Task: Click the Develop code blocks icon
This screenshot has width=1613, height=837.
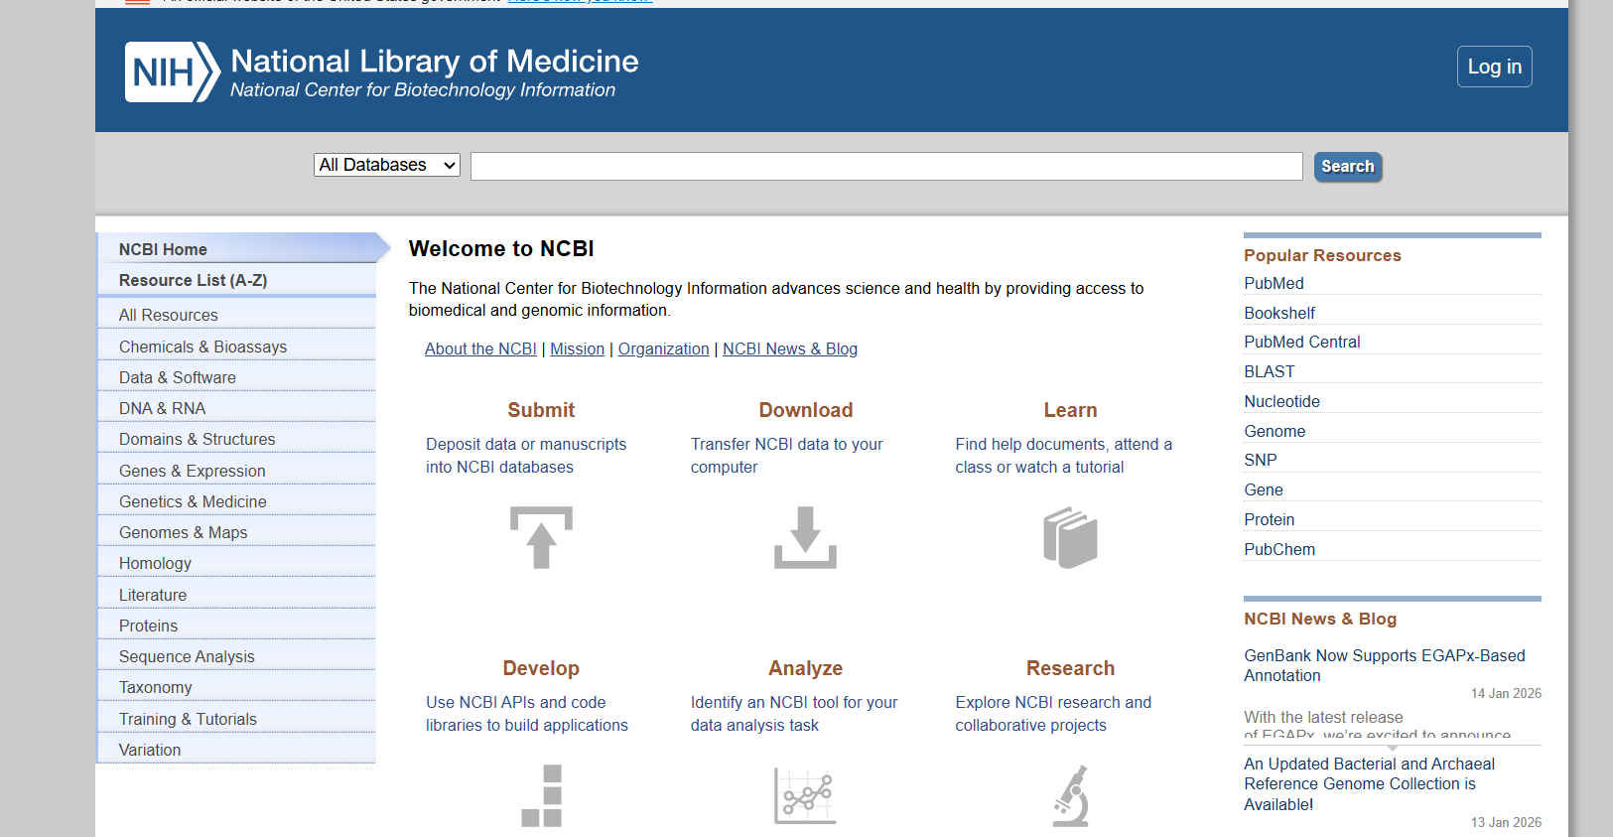Action: pos(541,795)
